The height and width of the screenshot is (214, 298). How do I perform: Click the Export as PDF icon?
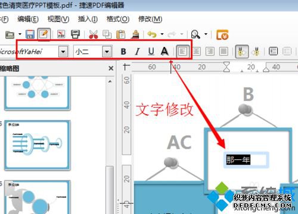click(x=61, y=34)
